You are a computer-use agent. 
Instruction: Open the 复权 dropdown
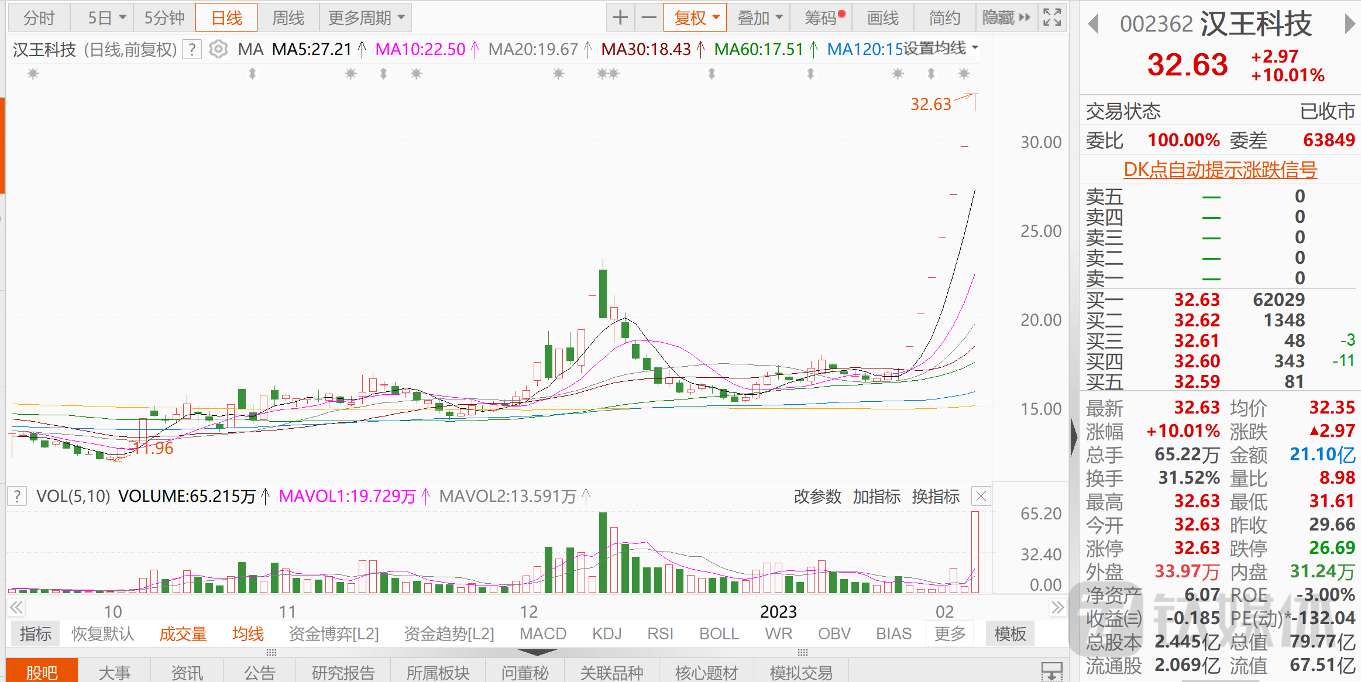click(695, 18)
